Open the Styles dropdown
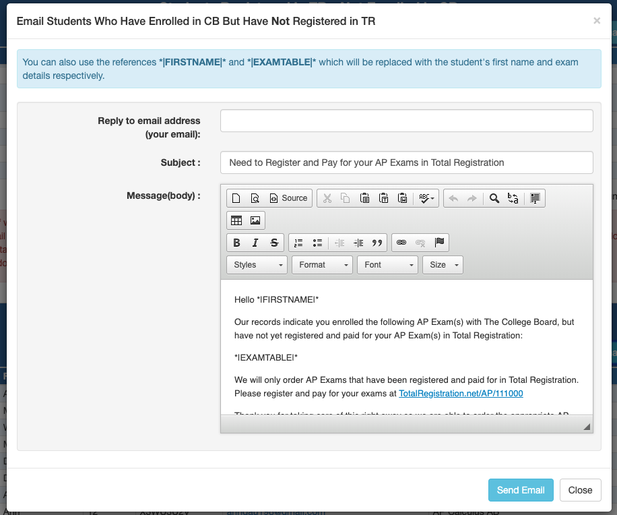Image resolution: width=617 pixels, height=515 pixels. tap(257, 265)
